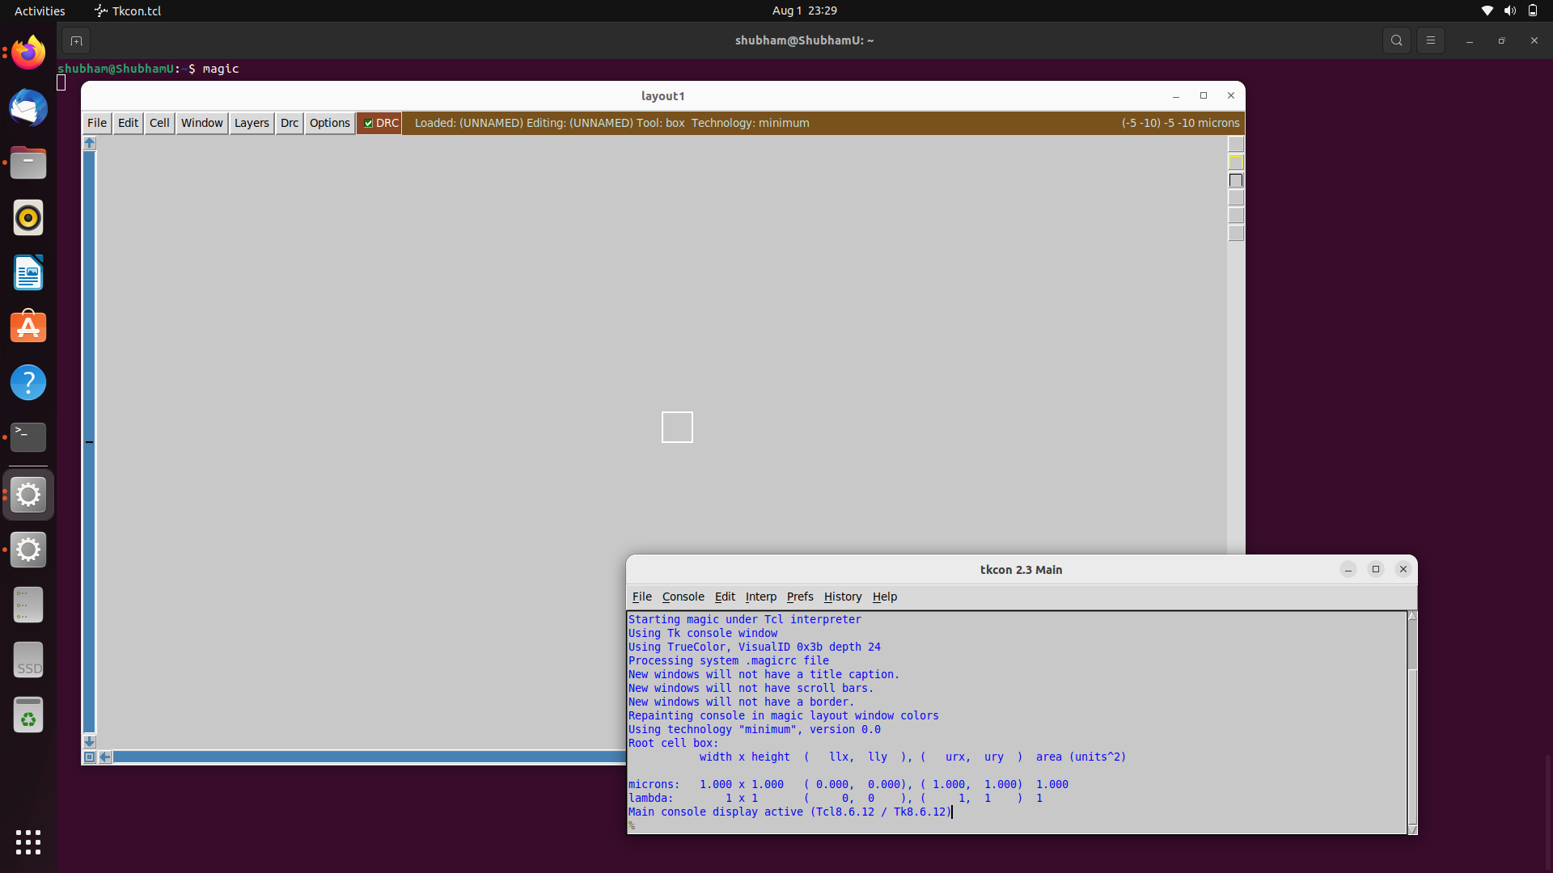Click the terminal search icon
Viewport: 1553px width, 873px height.
point(1396,40)
